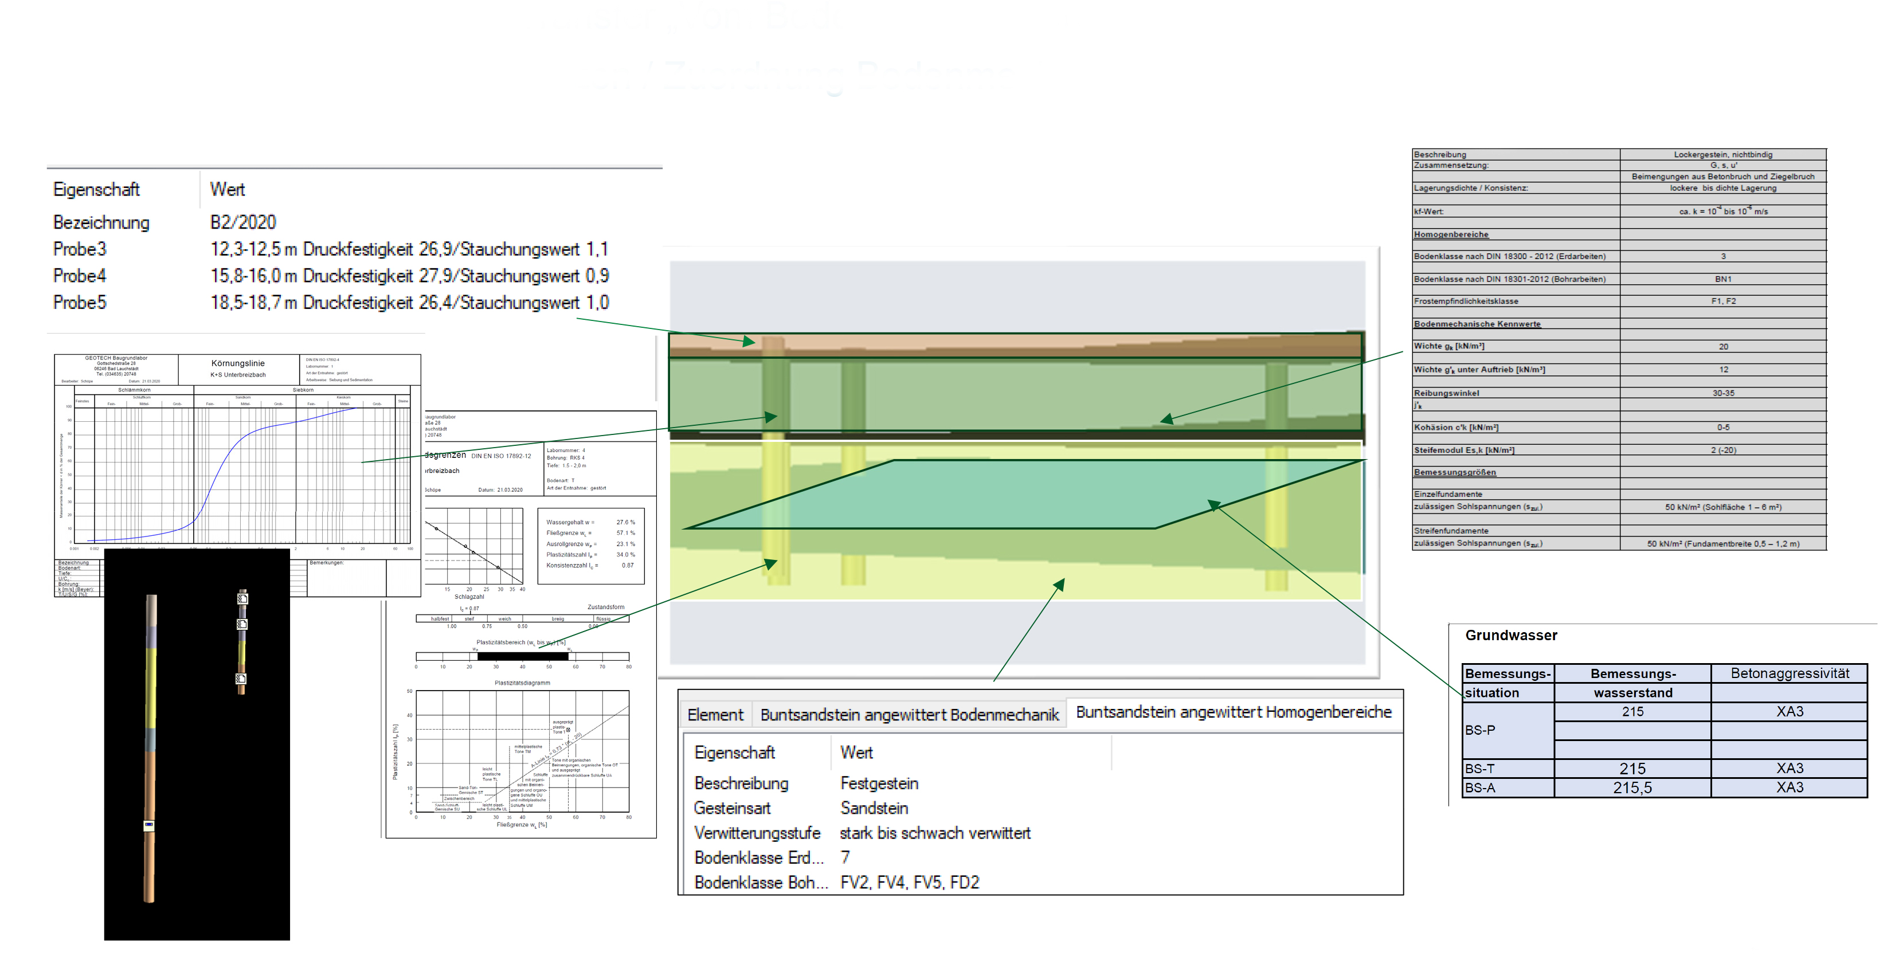Click top document icon on short borehole
Viewport: 1895px width, 964px height.
[242, 598]
